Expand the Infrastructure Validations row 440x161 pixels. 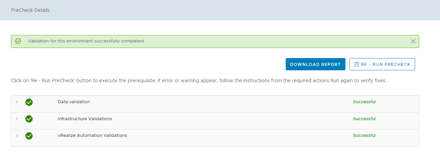pos(17,119)
